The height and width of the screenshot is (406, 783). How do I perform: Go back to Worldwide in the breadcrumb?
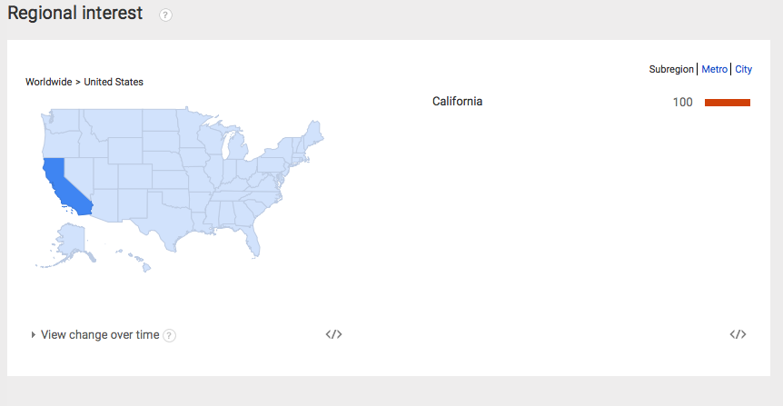(x=48, y=82)
